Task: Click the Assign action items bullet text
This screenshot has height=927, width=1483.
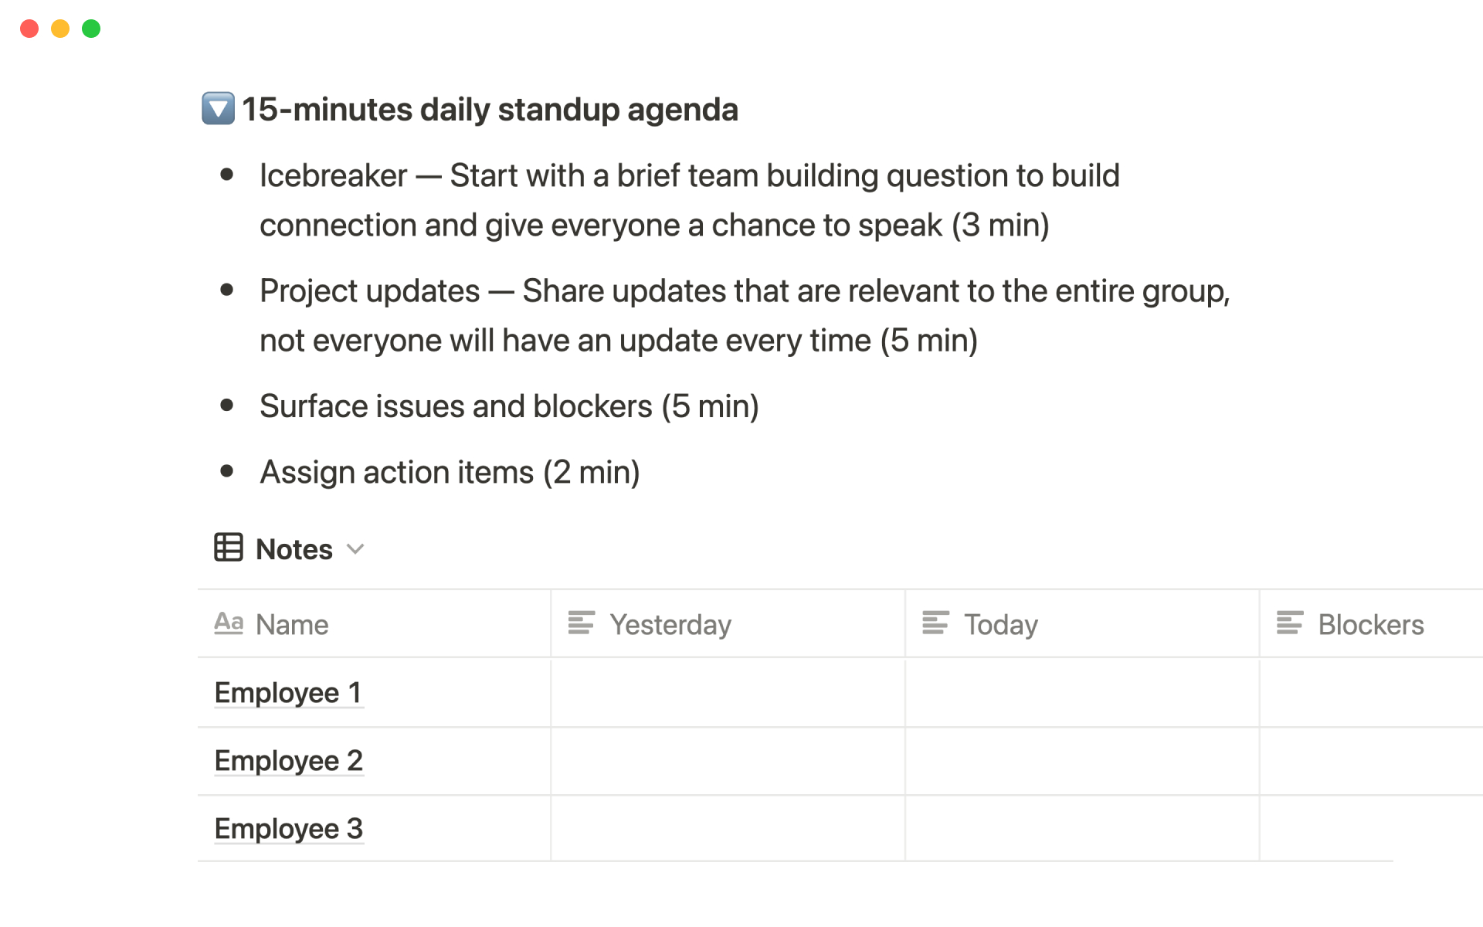Action: point(450,472)
